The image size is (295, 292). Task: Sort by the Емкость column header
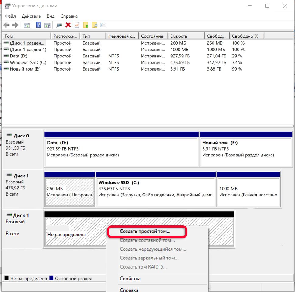tap(186, 36)
